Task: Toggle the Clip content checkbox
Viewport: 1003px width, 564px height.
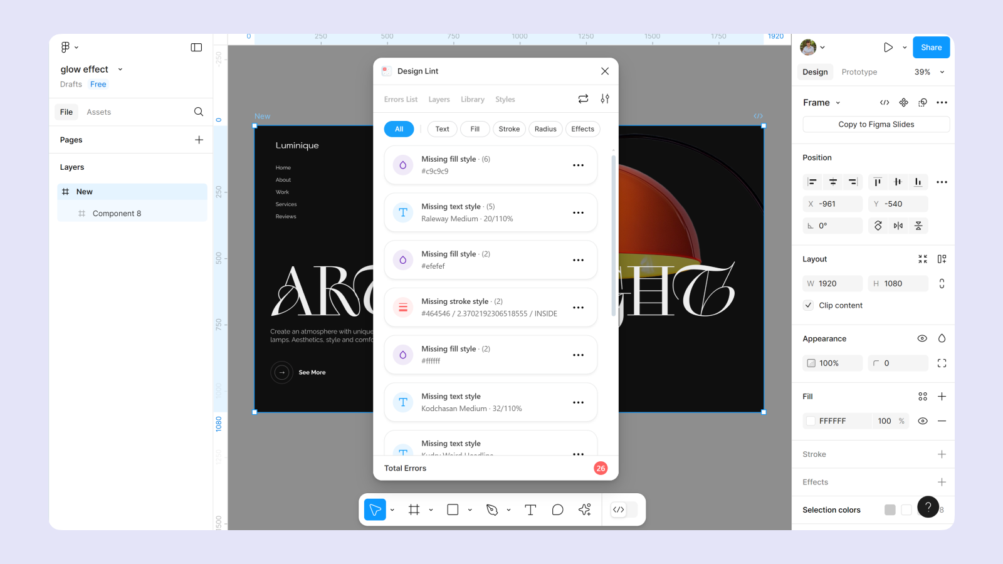Action: click(809, 305)
